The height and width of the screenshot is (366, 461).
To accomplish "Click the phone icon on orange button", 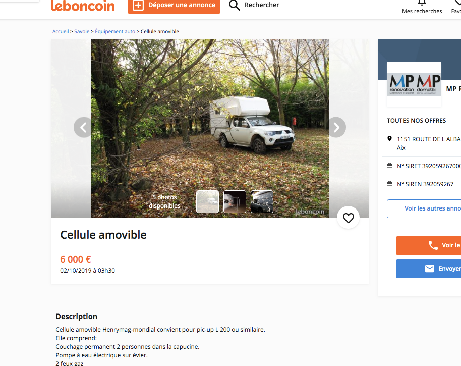I will coord(433,245).
